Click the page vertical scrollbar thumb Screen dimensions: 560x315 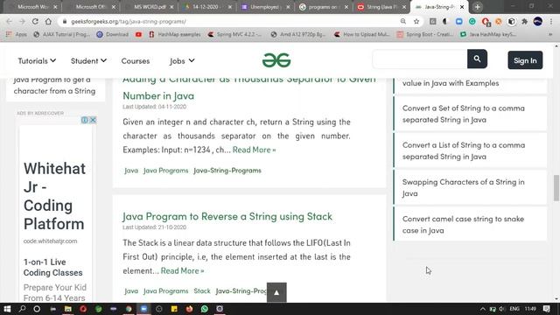(x=556, y=188)
